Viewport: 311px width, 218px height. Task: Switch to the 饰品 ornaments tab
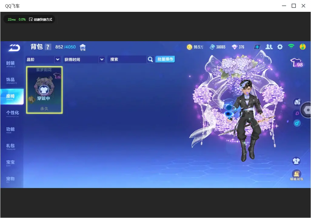(x=11, y=80)
